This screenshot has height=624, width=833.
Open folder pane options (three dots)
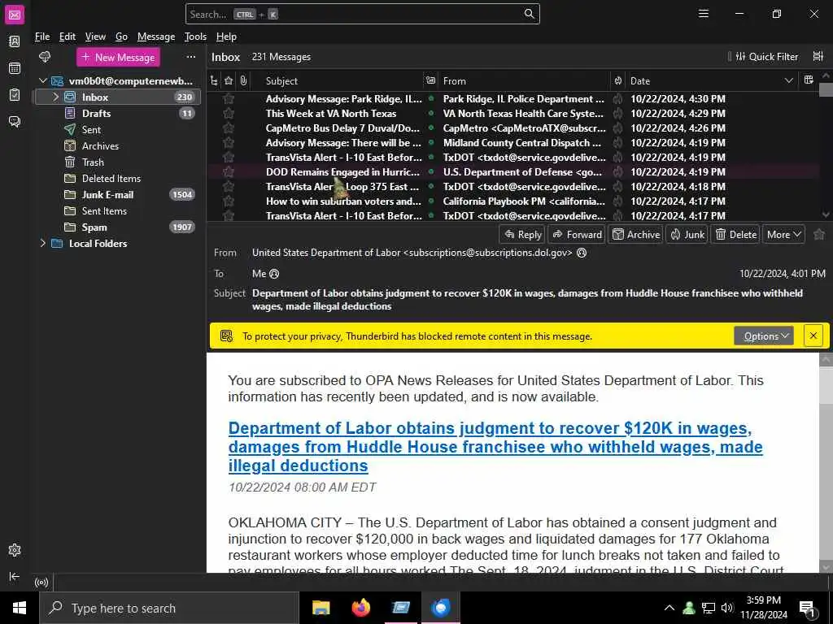pyautogui.click(x=190, y=57)
